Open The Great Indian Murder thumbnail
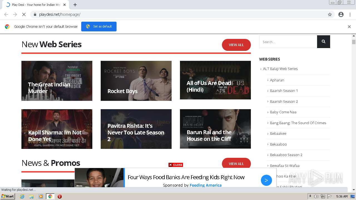This screenshot has width=356, height=200. [57, 81]
